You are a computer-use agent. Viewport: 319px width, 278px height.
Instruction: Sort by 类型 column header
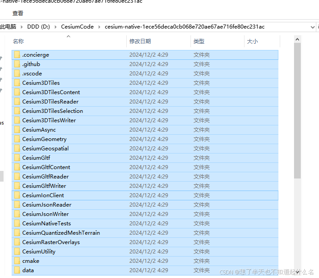coord(199,41)
